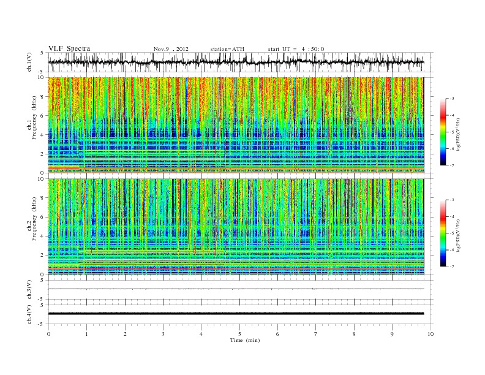Viewport: 485px width, 375px height.
Task: Click the "VLF Spectra" plot title
Action: coord(69,48)
